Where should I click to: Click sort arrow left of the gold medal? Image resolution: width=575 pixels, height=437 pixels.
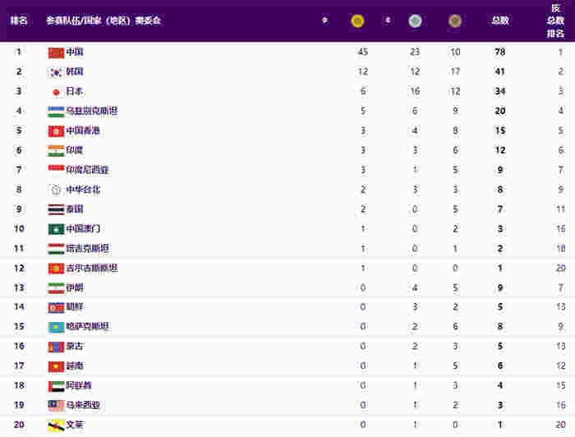coord(324,21)
